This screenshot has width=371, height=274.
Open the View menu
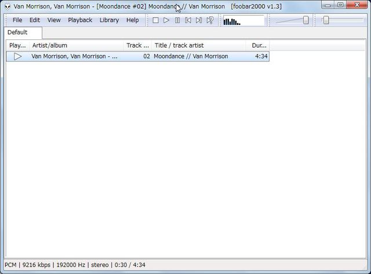pyautogui.click(x=54, y=20)
